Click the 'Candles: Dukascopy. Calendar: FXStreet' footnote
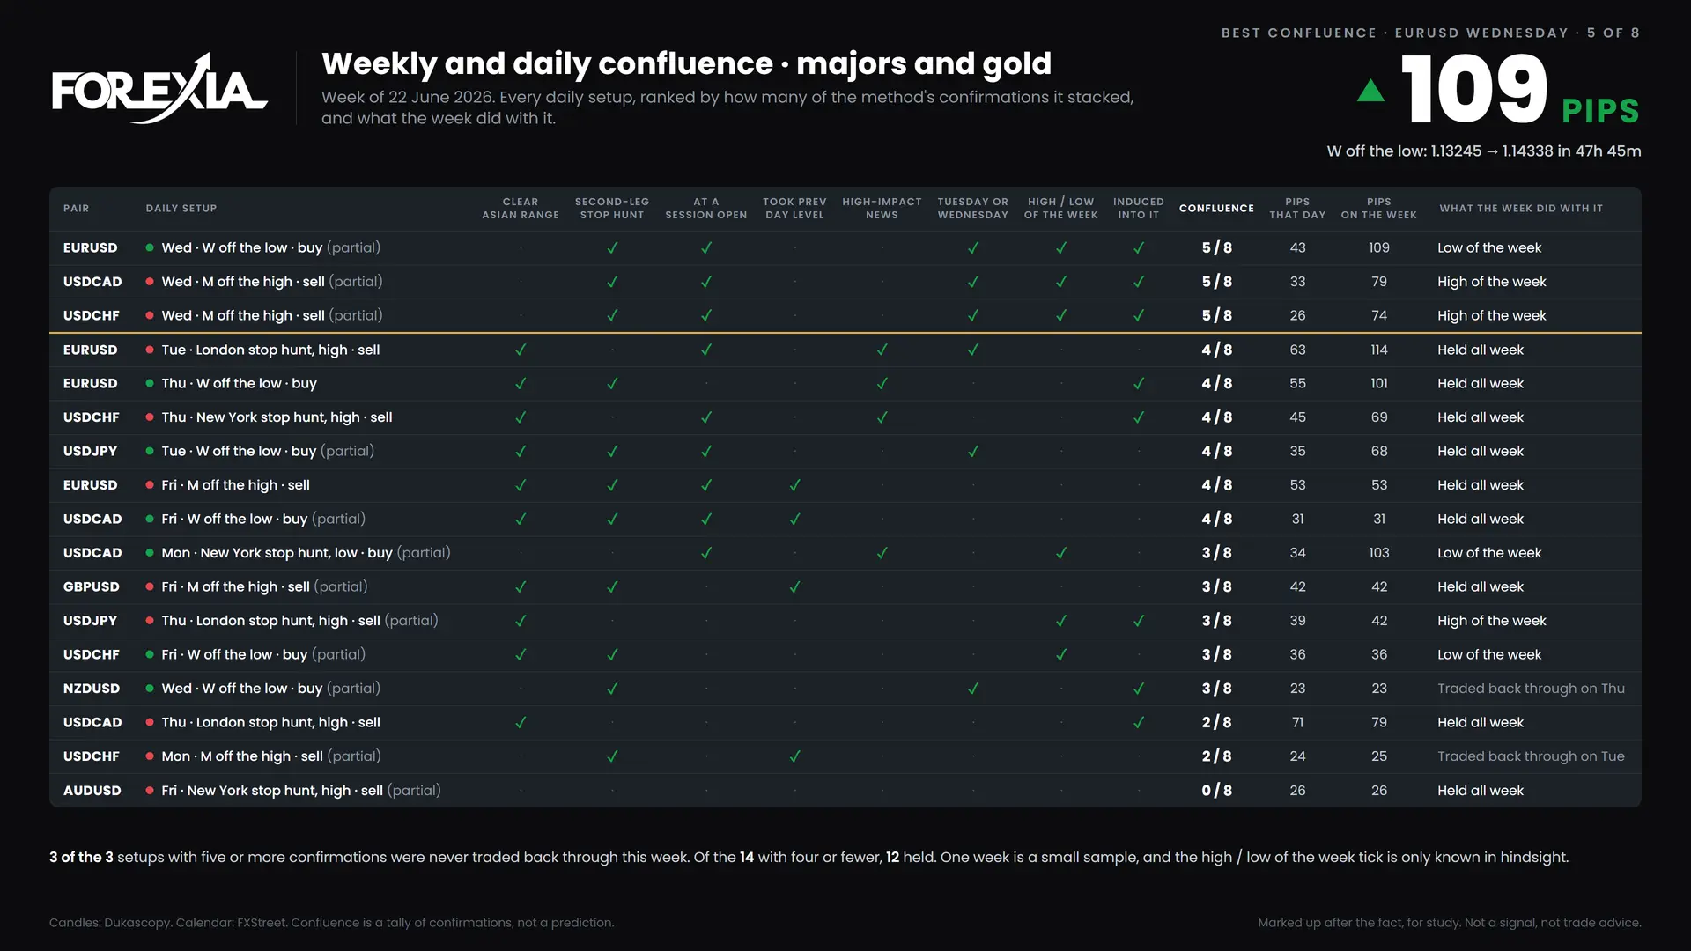Viewport: 1691px width, 951px height. pos(331,923)
